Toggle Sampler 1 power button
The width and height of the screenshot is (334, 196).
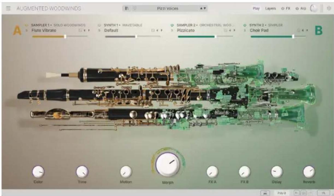[x=27, y=25]
